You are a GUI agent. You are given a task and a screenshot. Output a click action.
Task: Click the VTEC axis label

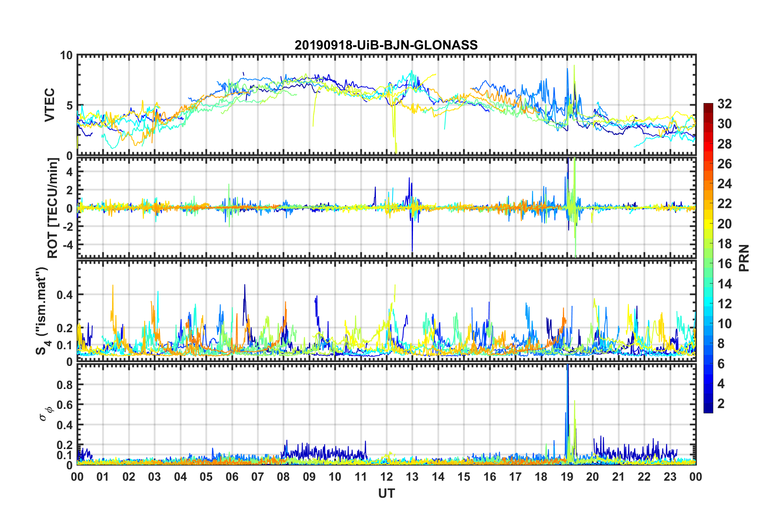click(50, 105)
